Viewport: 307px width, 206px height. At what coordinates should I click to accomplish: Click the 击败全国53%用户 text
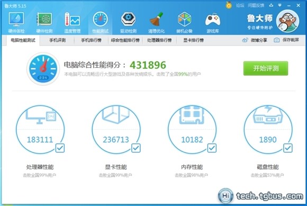click(x=267, y=175)
